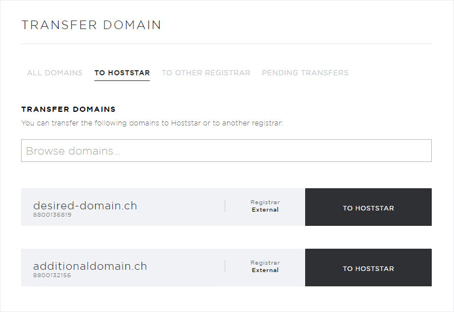Transfer additionaldomain.ch with its To Hoststar button
The height and width of the screenshot is (312, 454).
[368, 268]
